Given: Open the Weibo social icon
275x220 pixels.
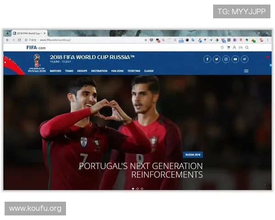Looking at the screenshot, I should [245, 59].
